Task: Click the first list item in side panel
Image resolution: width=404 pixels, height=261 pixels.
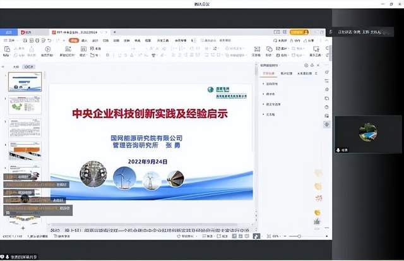Action: (x=271, y=84)
